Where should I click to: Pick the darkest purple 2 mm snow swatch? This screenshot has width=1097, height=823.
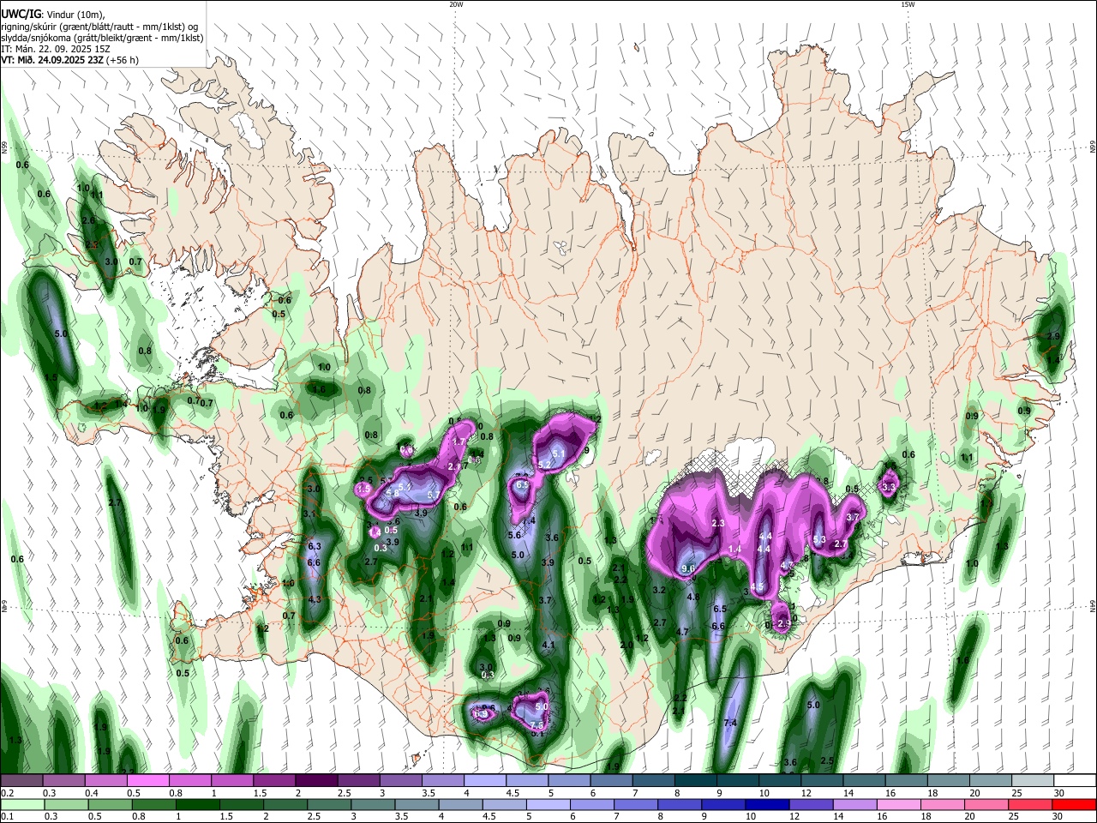click(315, 781)
